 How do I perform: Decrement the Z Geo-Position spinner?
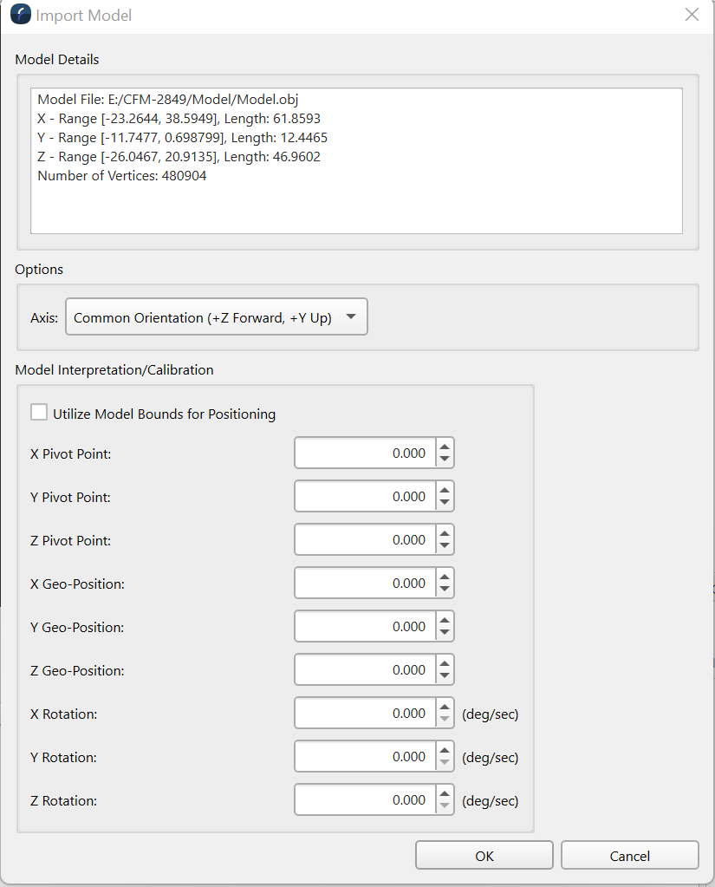pyautogui.click(x=445, y=676)
